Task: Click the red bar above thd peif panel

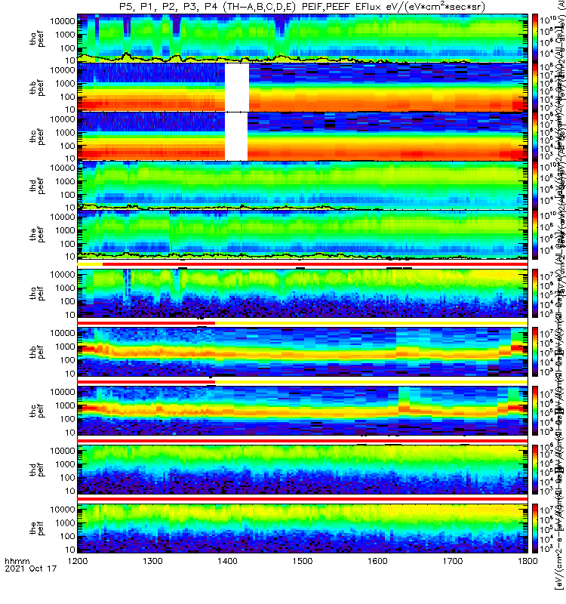Action: coord(303,440)
